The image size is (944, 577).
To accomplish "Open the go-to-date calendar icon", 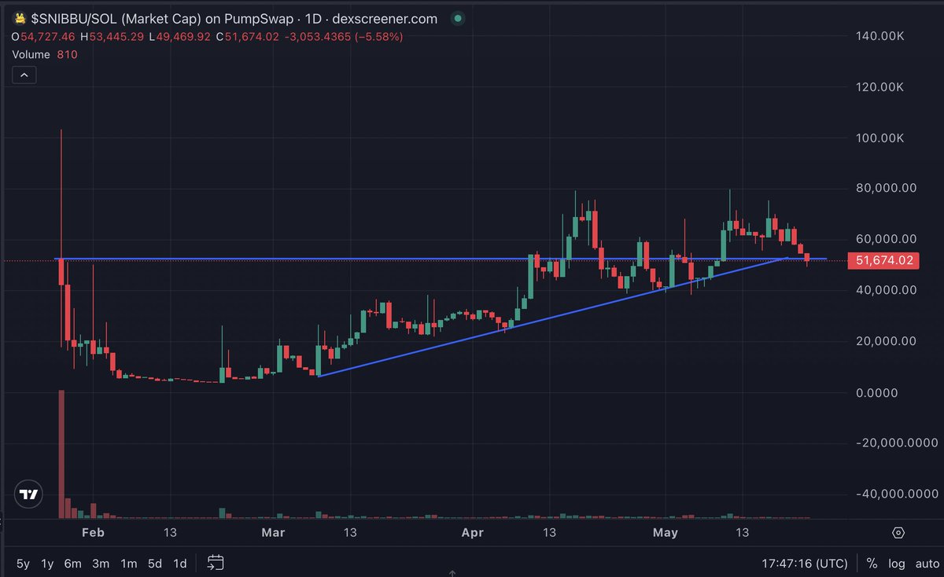I will [x=216, y=562].
